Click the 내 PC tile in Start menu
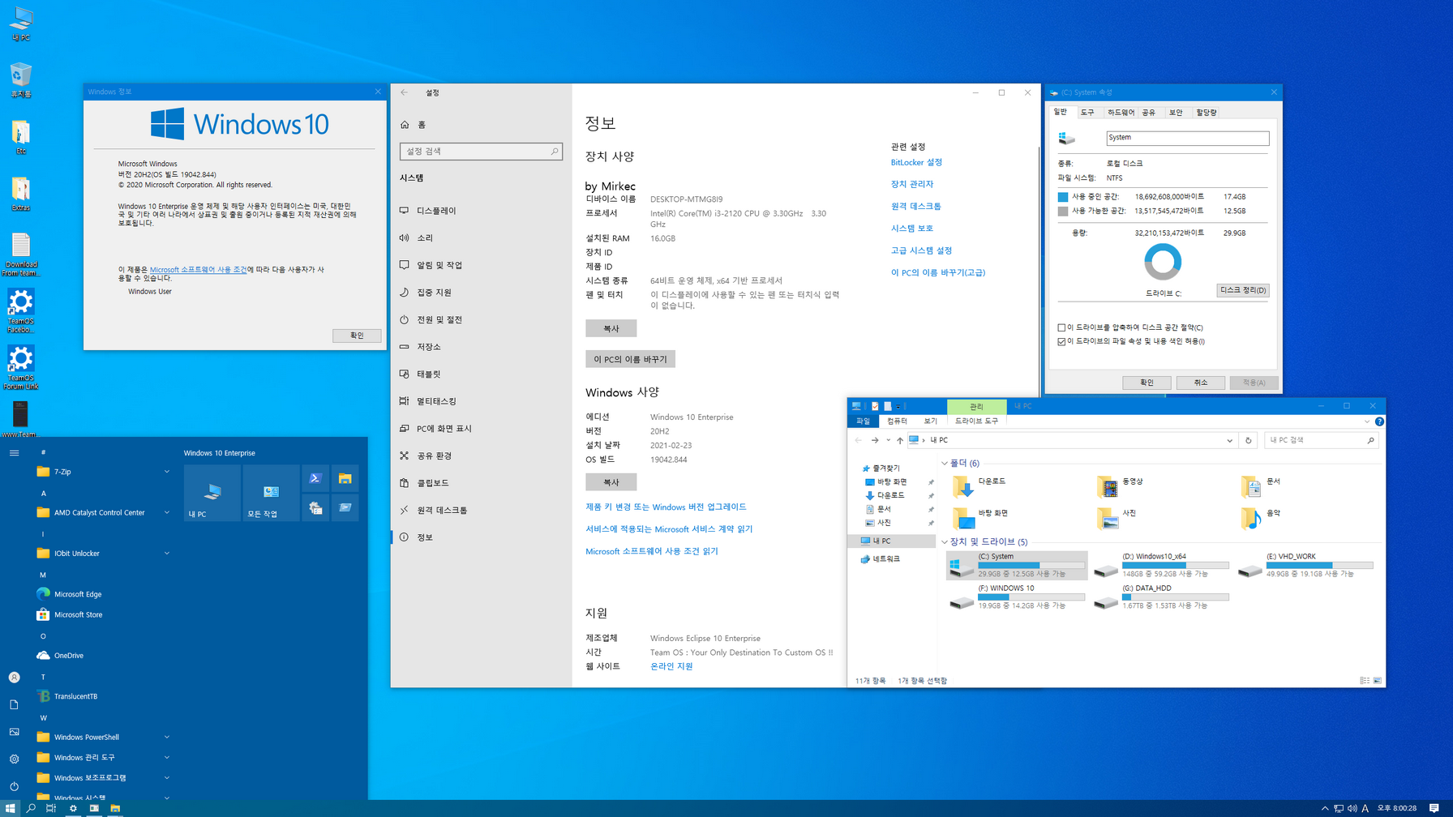The image size is (1453, 817). point(212,493)
